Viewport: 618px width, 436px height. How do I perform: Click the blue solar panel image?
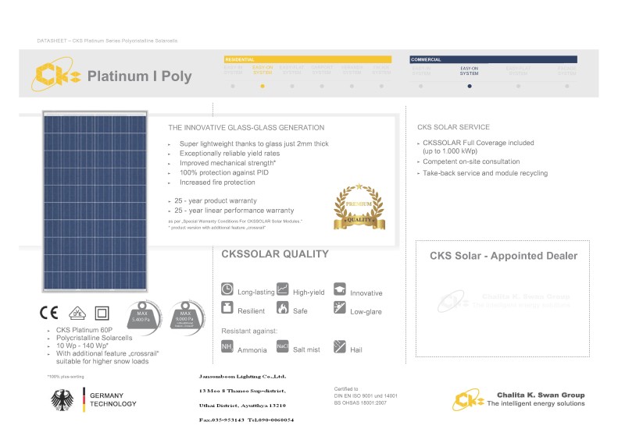click(x=95, y=201)
